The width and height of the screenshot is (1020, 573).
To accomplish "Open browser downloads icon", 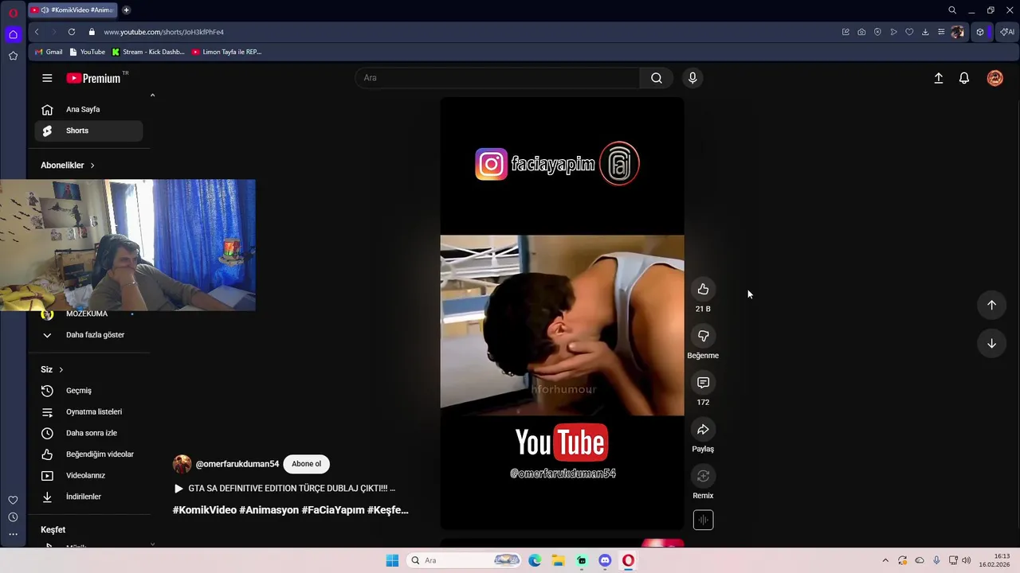I will [925, 32].
